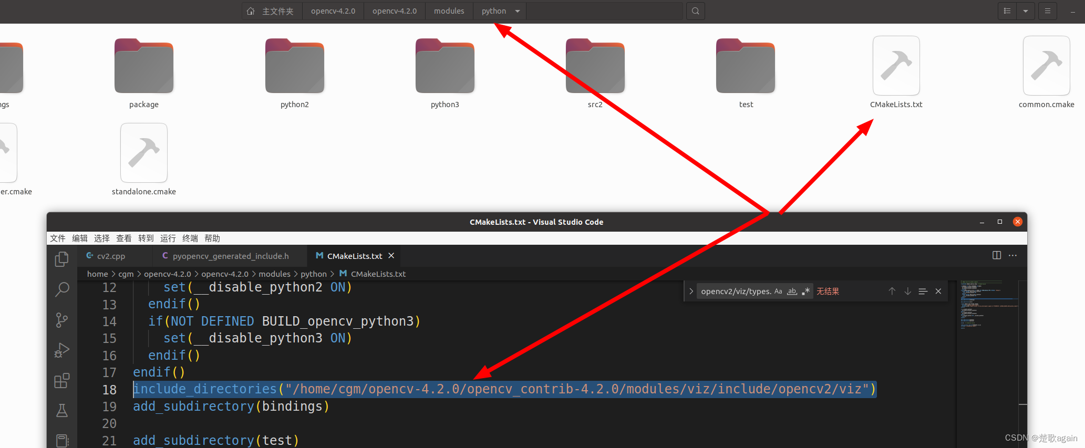Select the common.cmake file icon

click(1047, 66)
